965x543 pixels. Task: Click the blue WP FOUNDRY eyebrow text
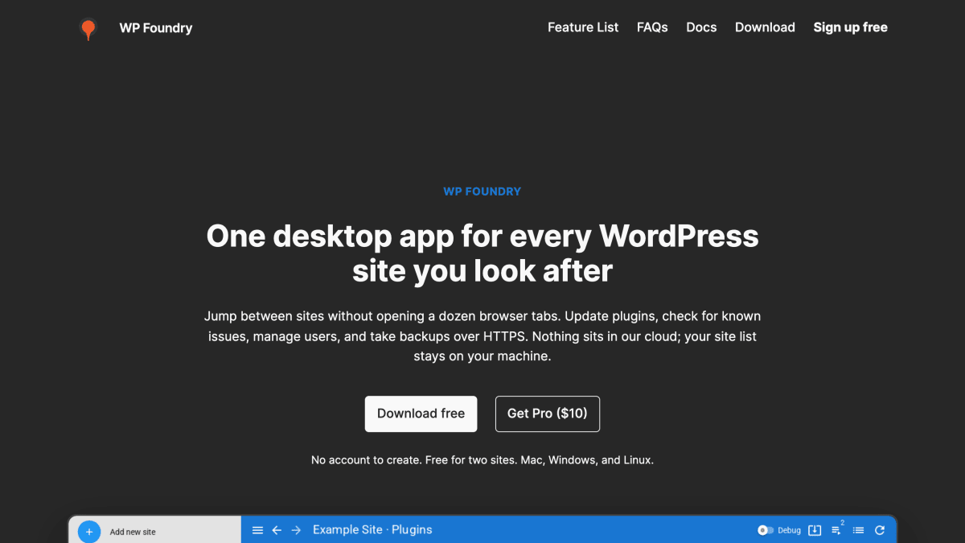(482, 191)
